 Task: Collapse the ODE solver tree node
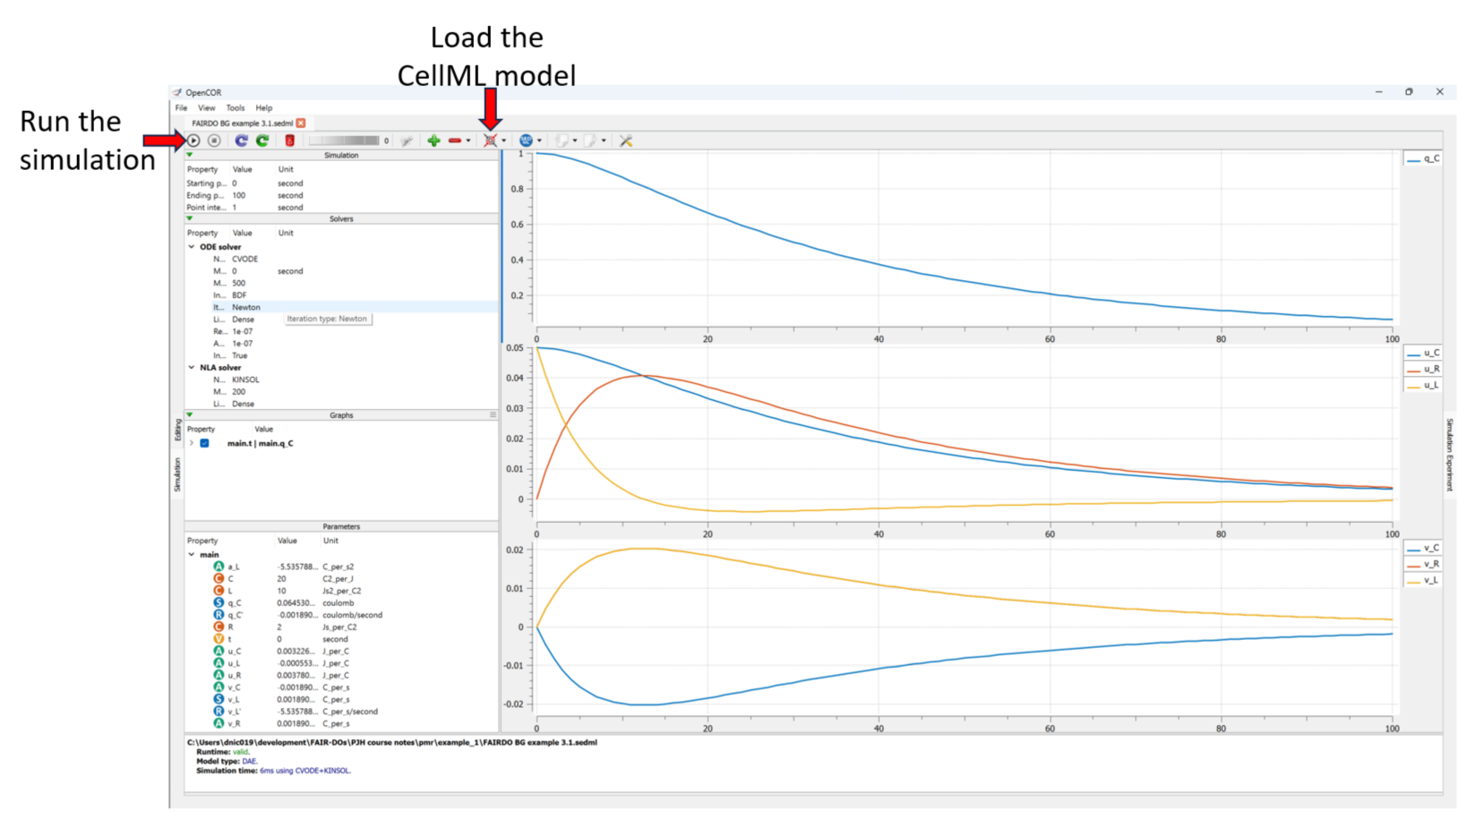(192, 247)
